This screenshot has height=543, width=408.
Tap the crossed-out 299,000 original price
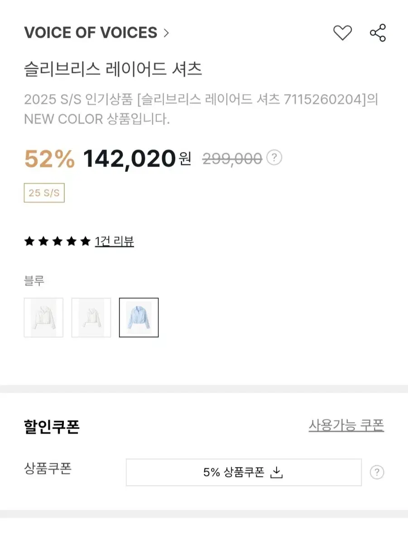(x=232, y=158)
